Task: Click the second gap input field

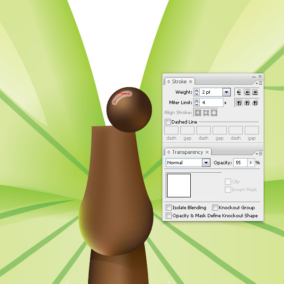Action: [220, 130]
